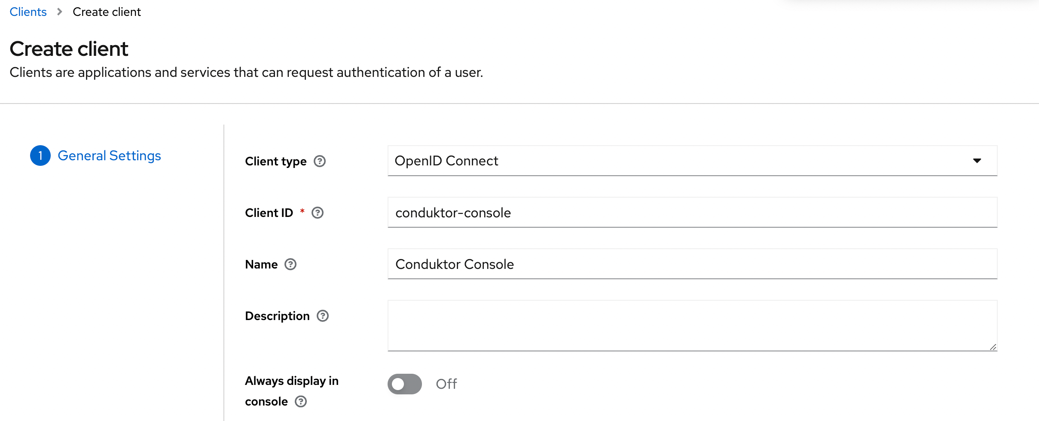1039x421 pixels.
Task: Toggle Always display in console switch
Action: (x=405, y=384)
